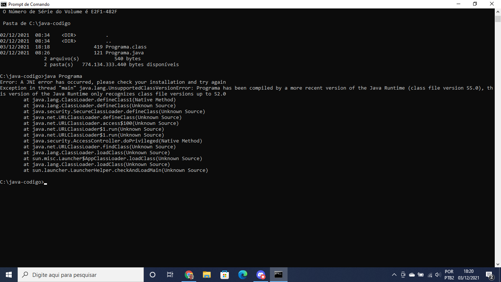The image size is (501, 282).
Task: Open Microsoft Edge from the taskbar
Action: 243,275
